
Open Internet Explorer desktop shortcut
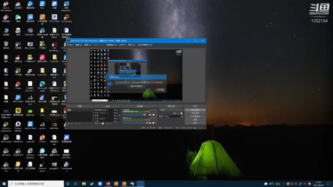(30, 153)
